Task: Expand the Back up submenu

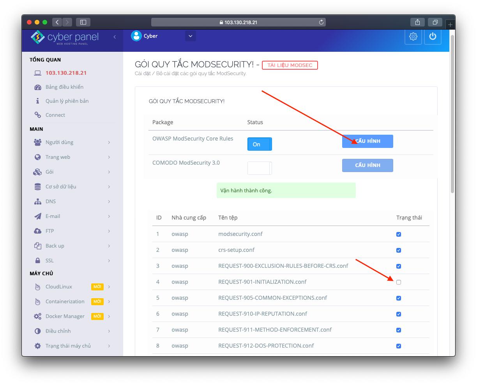Action: point(109,246)
